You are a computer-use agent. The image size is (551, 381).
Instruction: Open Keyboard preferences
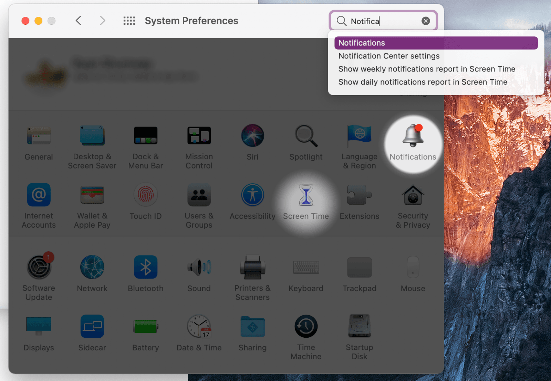tap(306, 267)
